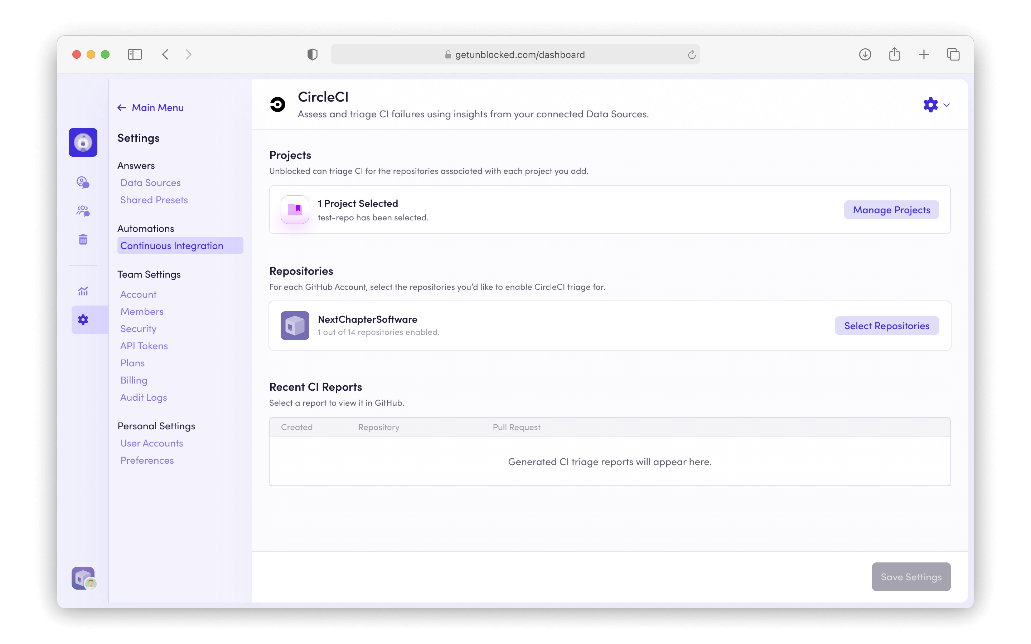Click the Save Settings button
Viewport: 1031px width, 644px height.
[x=911, y=577]
